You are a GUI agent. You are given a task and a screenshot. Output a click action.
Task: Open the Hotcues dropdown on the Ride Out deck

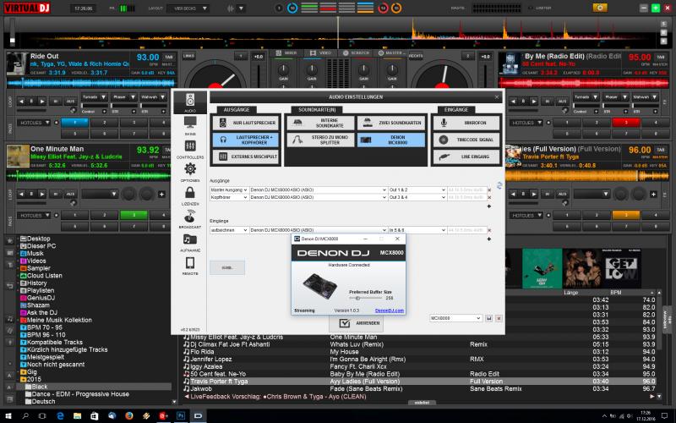click(x=34, y=123)
